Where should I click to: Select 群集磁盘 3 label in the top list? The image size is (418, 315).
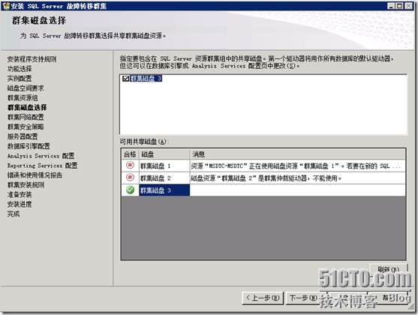click(x=146, y=78)
